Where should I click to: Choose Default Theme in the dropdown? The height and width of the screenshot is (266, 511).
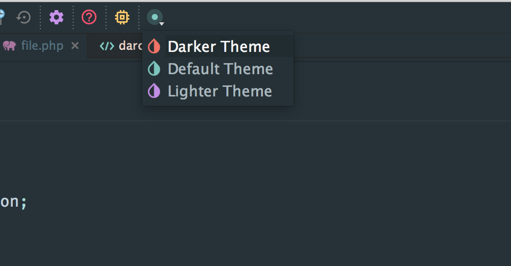point(220,69)
